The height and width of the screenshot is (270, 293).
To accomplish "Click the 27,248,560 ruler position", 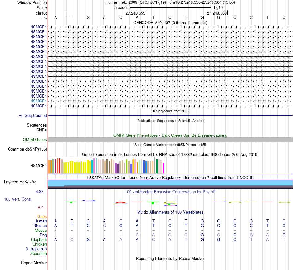I will coord(217,13).
